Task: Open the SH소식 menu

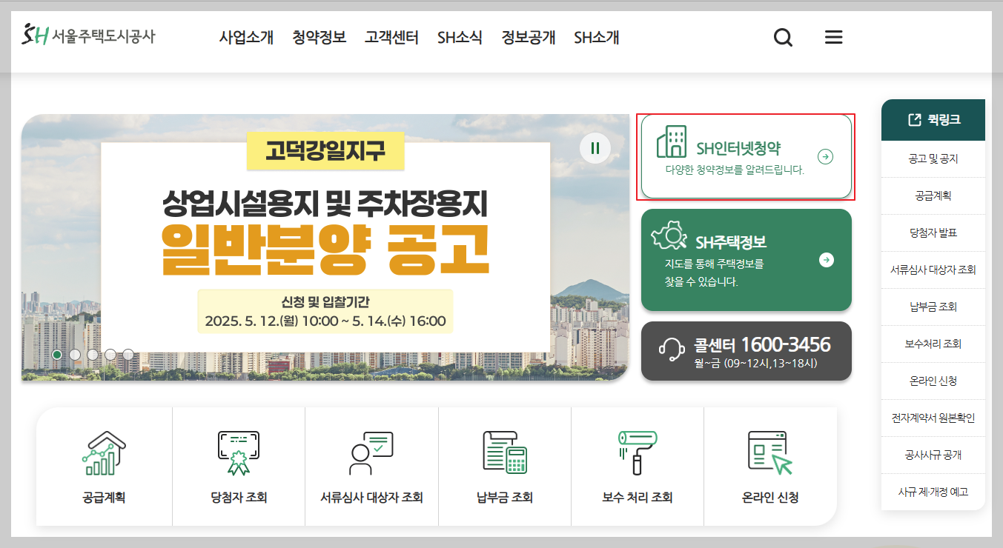Action: coord(460,37)
